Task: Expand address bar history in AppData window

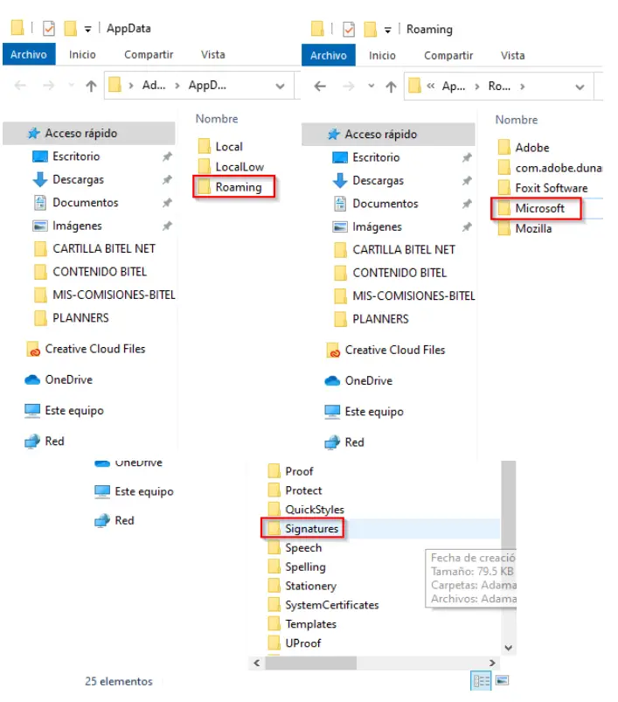Action: coord(280,86)
